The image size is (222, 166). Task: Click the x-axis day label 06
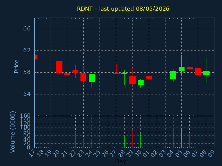[x=187, y=154]
